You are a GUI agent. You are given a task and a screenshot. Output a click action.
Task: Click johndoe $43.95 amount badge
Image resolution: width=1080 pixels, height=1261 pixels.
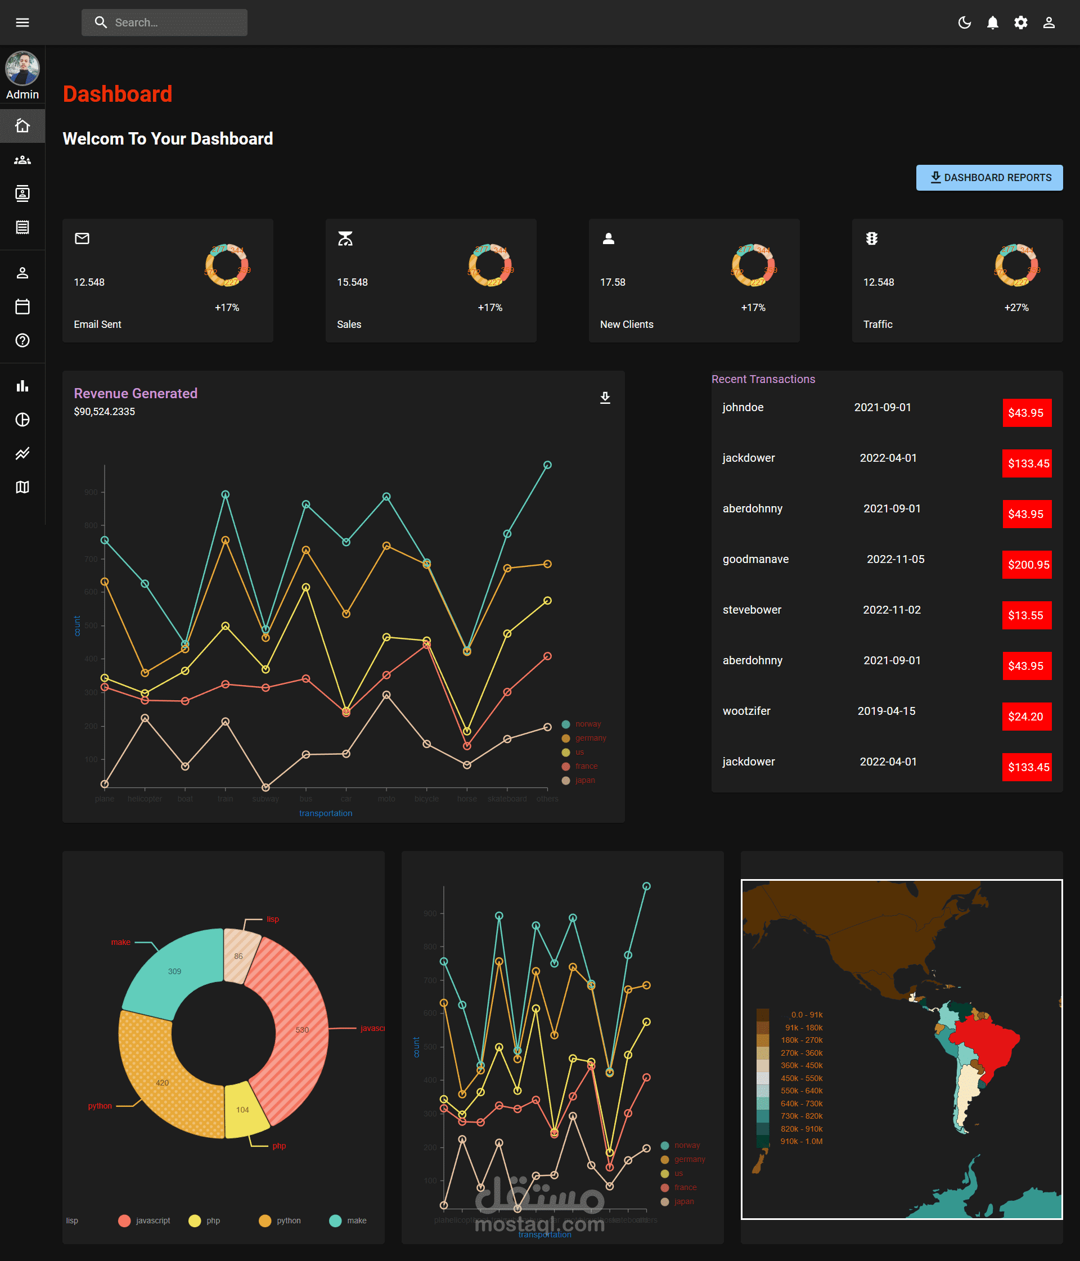[x=1027, y=413]
